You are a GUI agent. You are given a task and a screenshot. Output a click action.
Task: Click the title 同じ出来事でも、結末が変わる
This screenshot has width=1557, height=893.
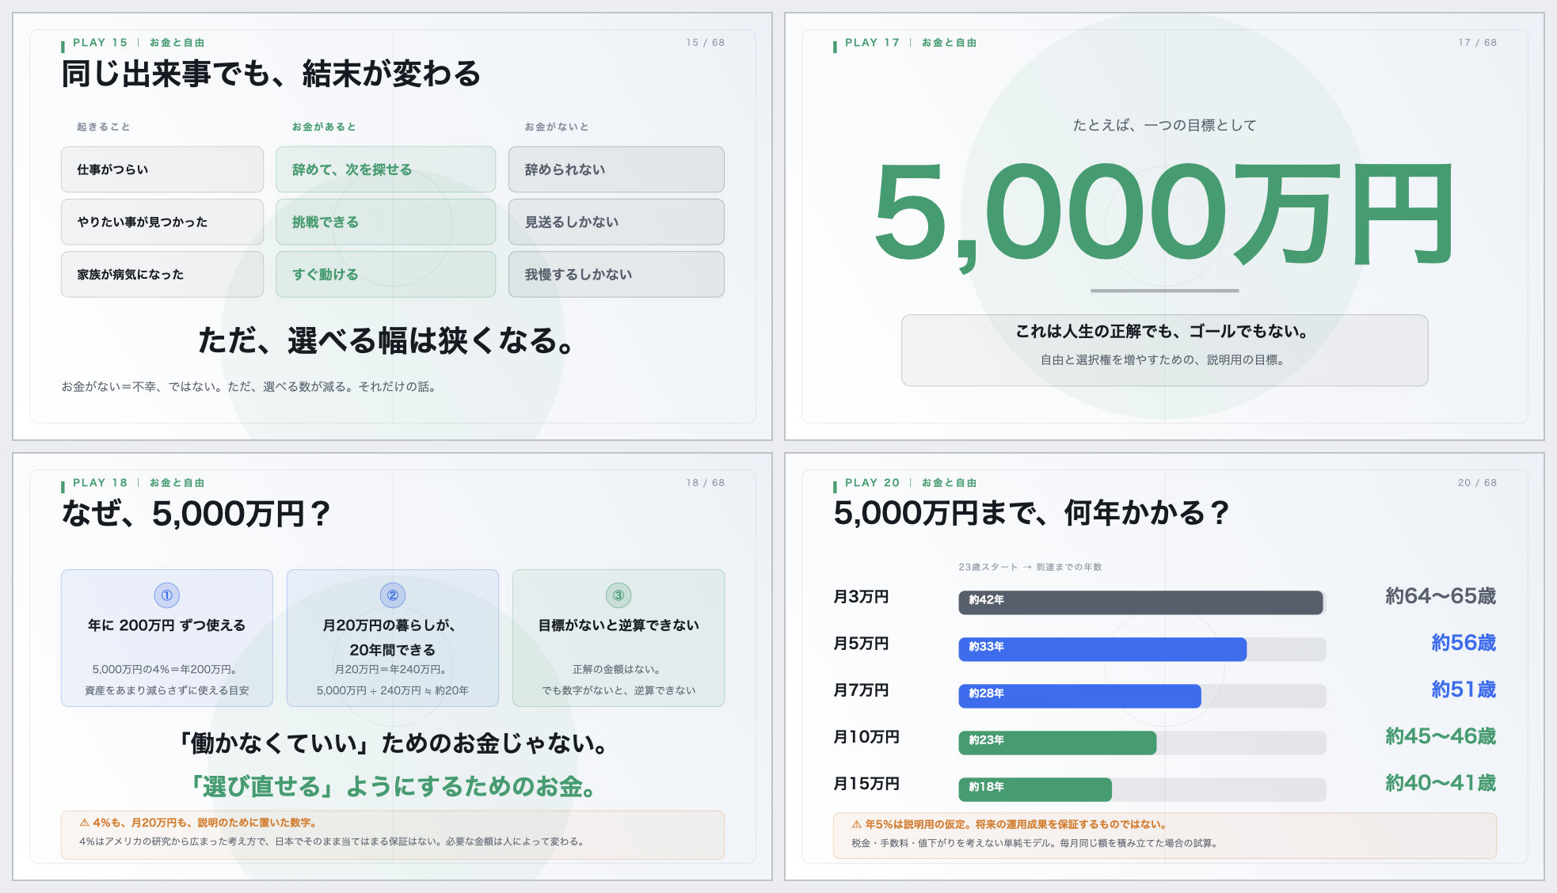(x=272, y=74)
